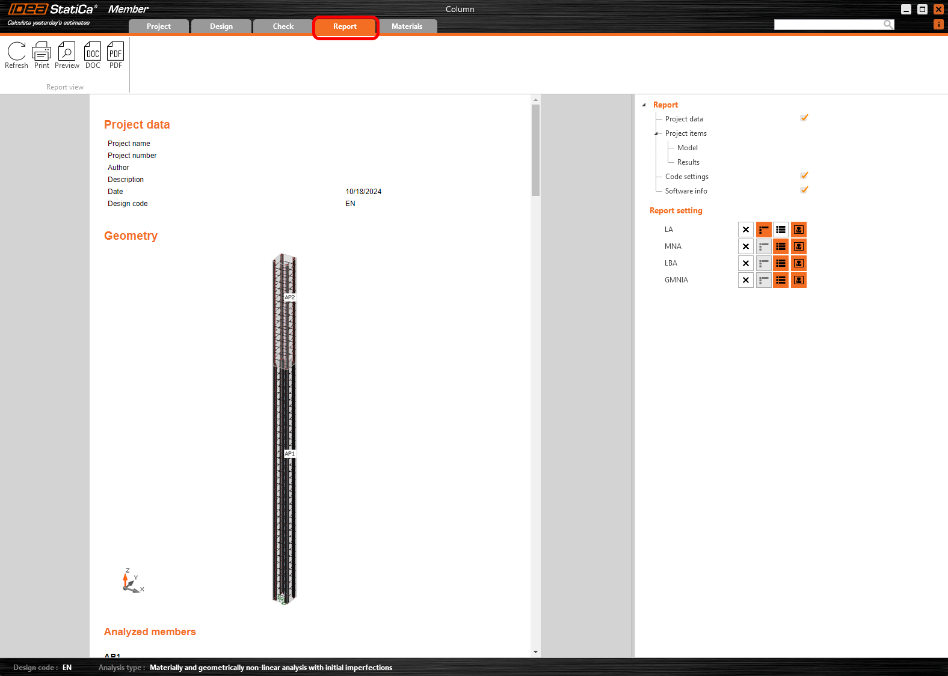This screenshot has height=676, width=948.
Task: Switch to the Design tab
Action: pos(221,26)
